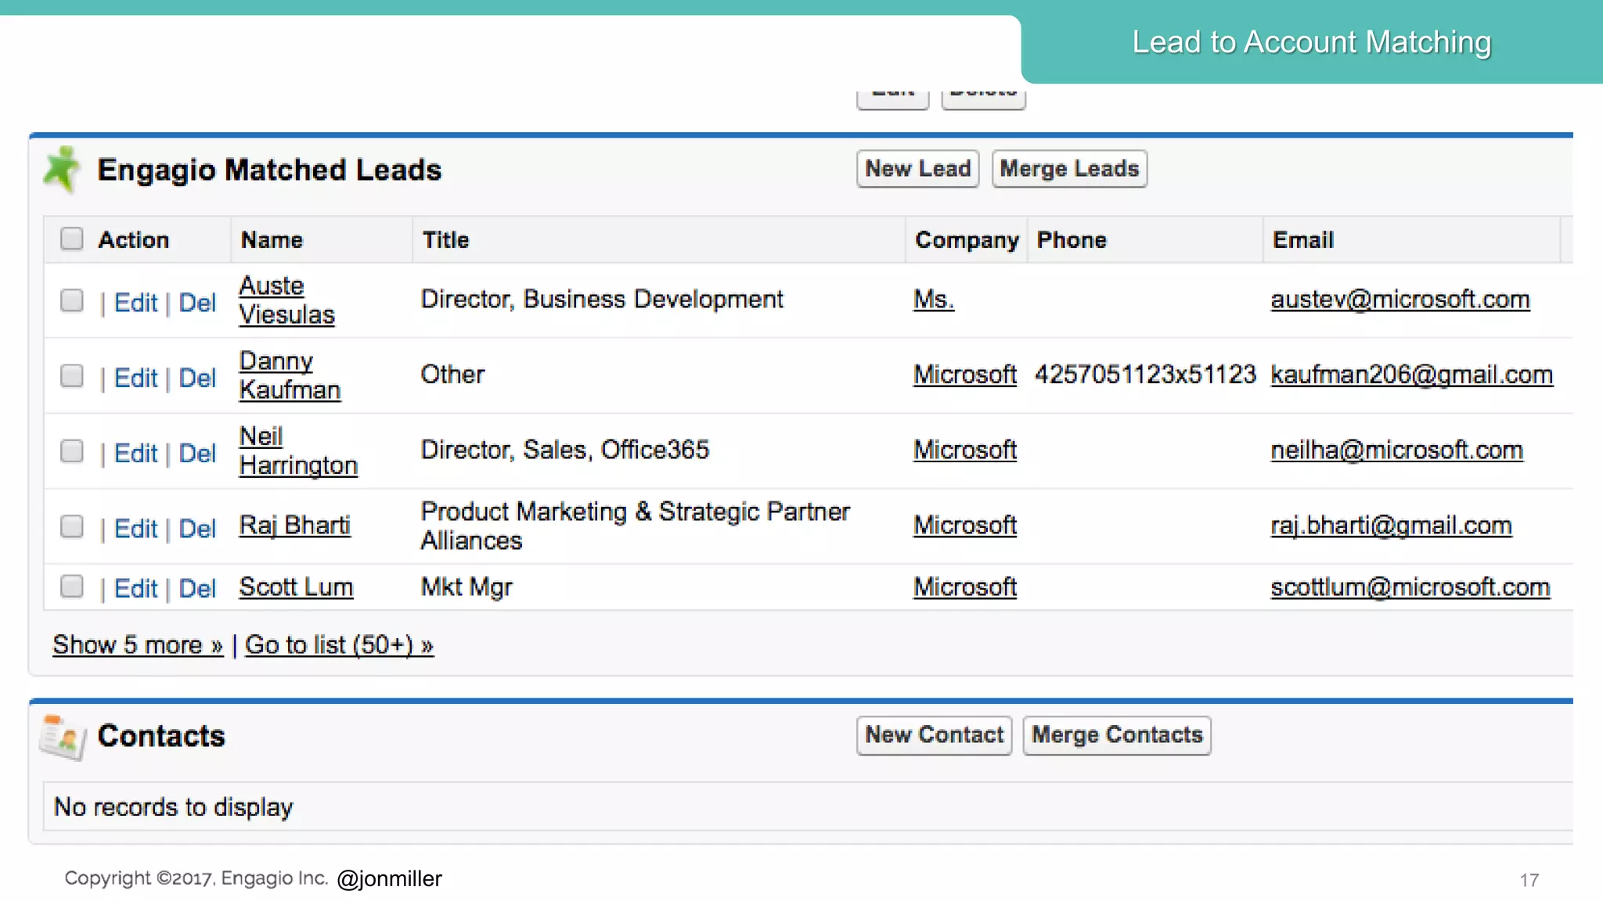
Task: Toggle the select-all checkbox in Action header
Action: coord(72,239)
